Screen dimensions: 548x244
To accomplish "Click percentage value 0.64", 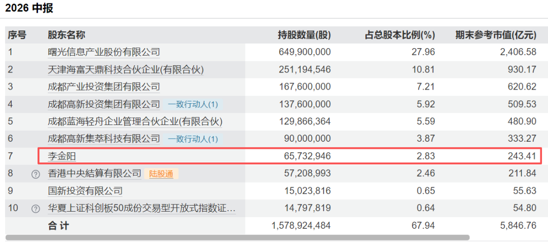I will coord(426,209).
